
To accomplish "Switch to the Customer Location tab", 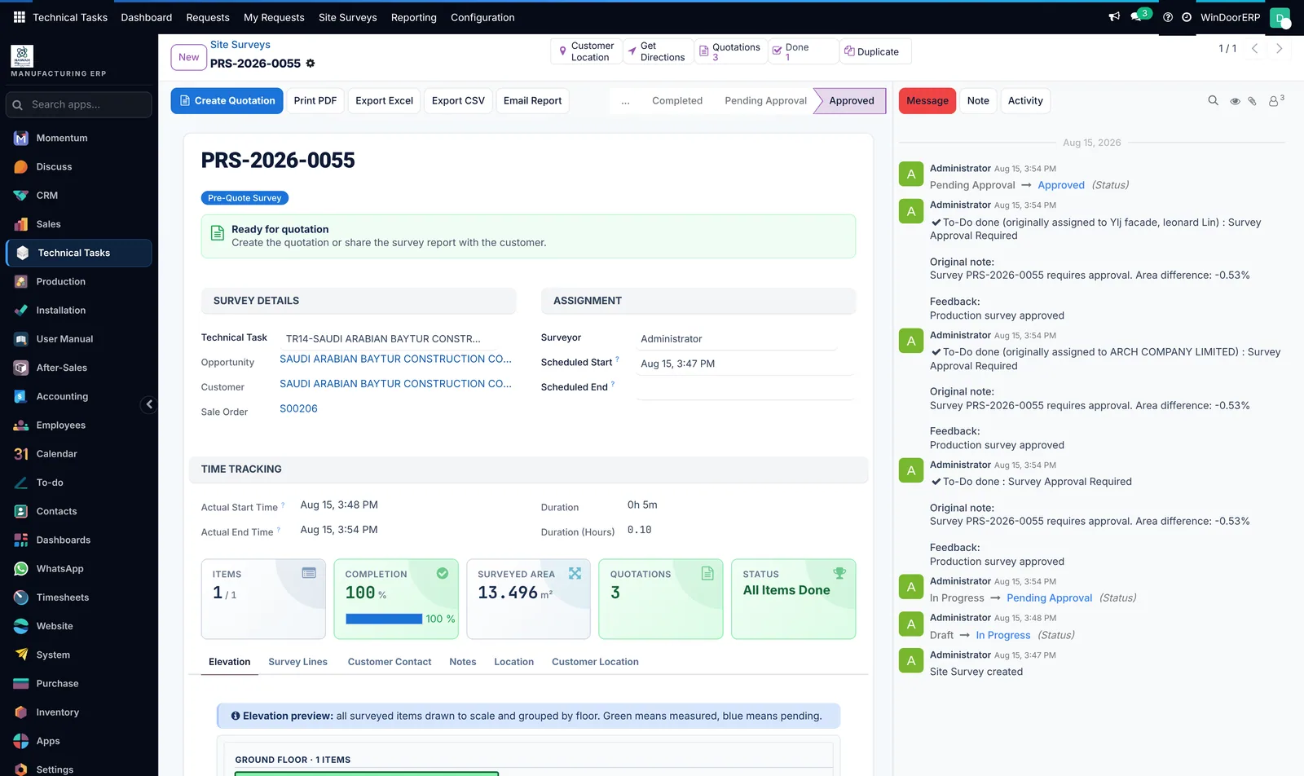I will pos(595,662).
